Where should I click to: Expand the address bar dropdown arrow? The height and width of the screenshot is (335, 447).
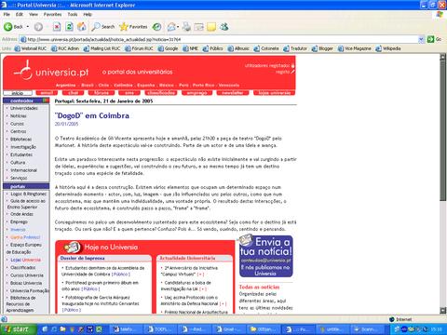[421, 39]
